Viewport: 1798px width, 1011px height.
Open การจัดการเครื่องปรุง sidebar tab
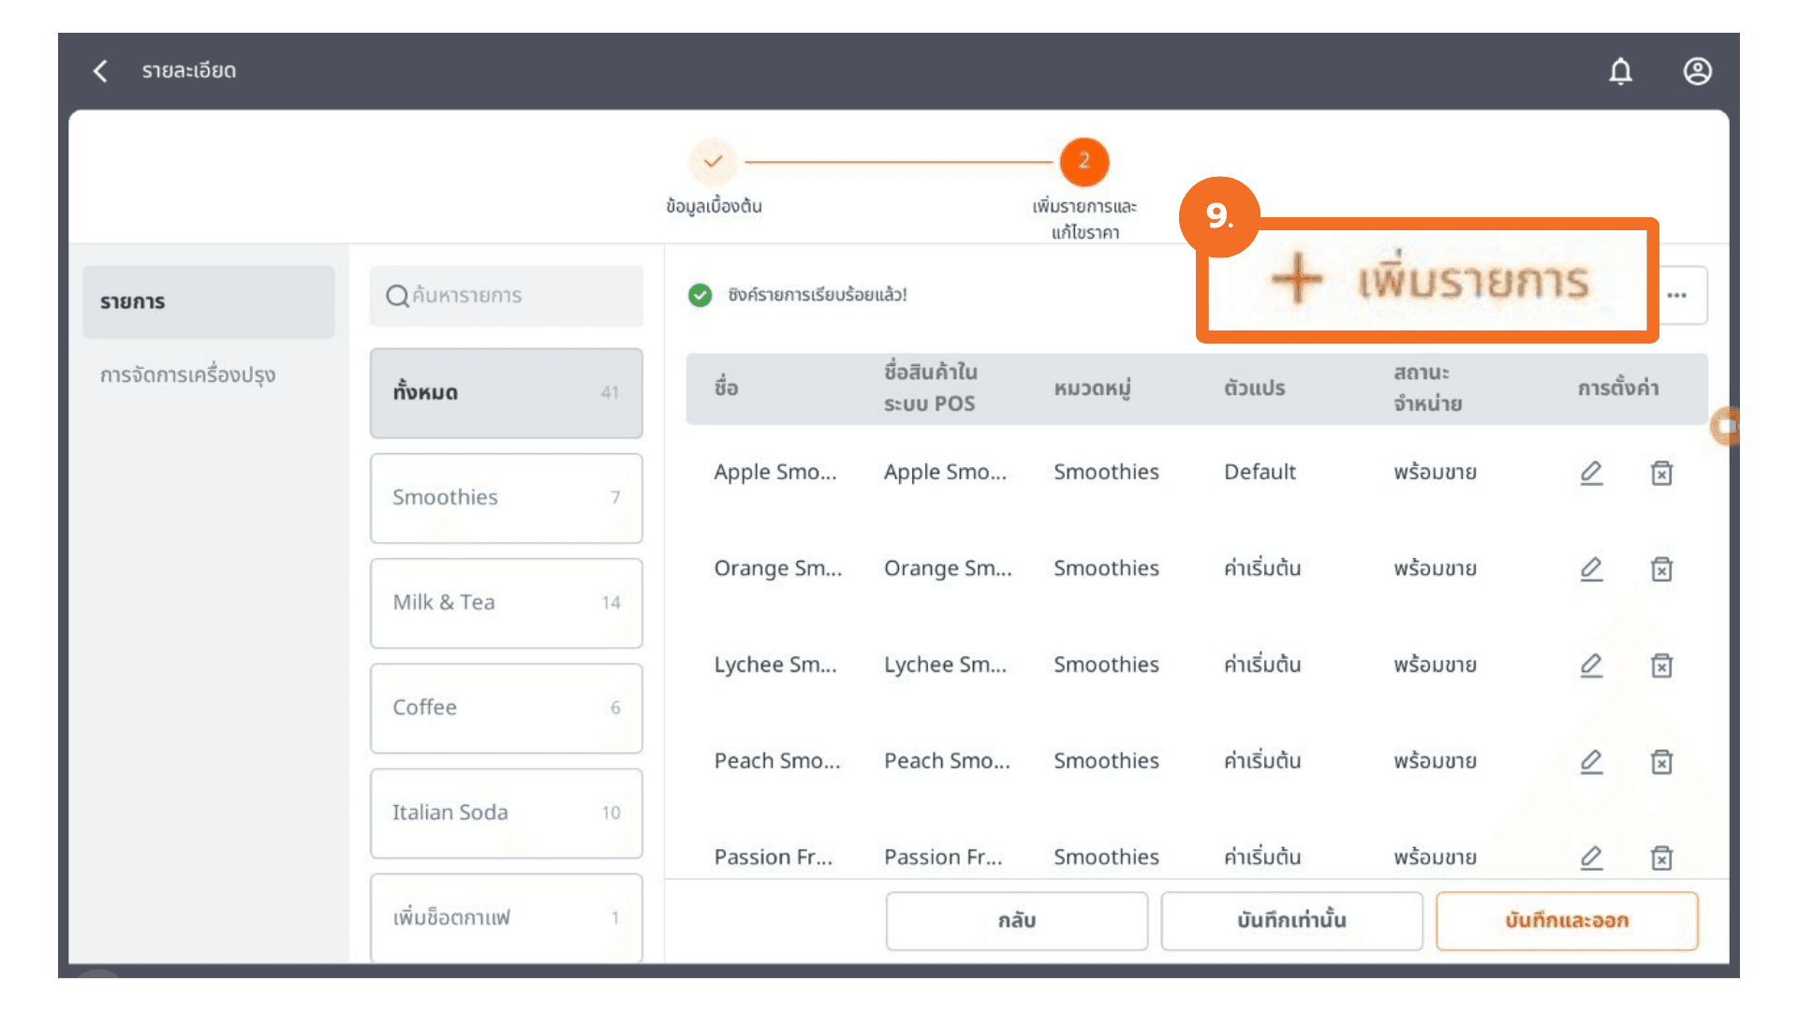click(188, 375)
